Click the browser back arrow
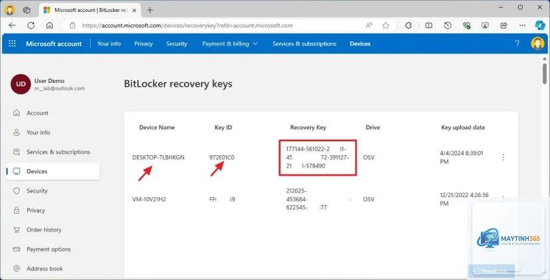Screen dimensions: 550x280 (x=12, y=25)
